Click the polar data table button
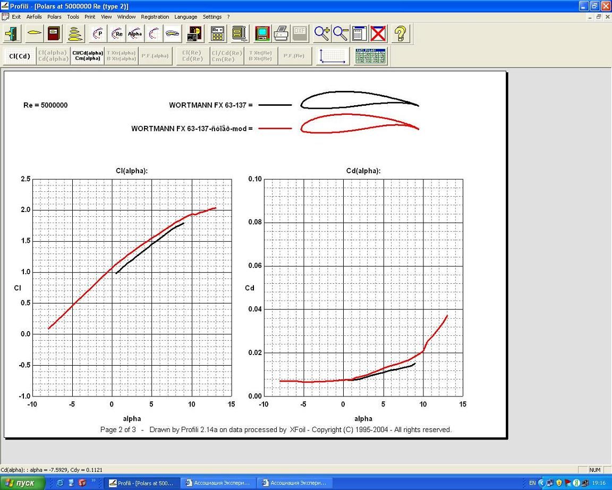Image resolution: width=612 pixels, height=490 pixels. pyautogui.click(x=370, y=56)
